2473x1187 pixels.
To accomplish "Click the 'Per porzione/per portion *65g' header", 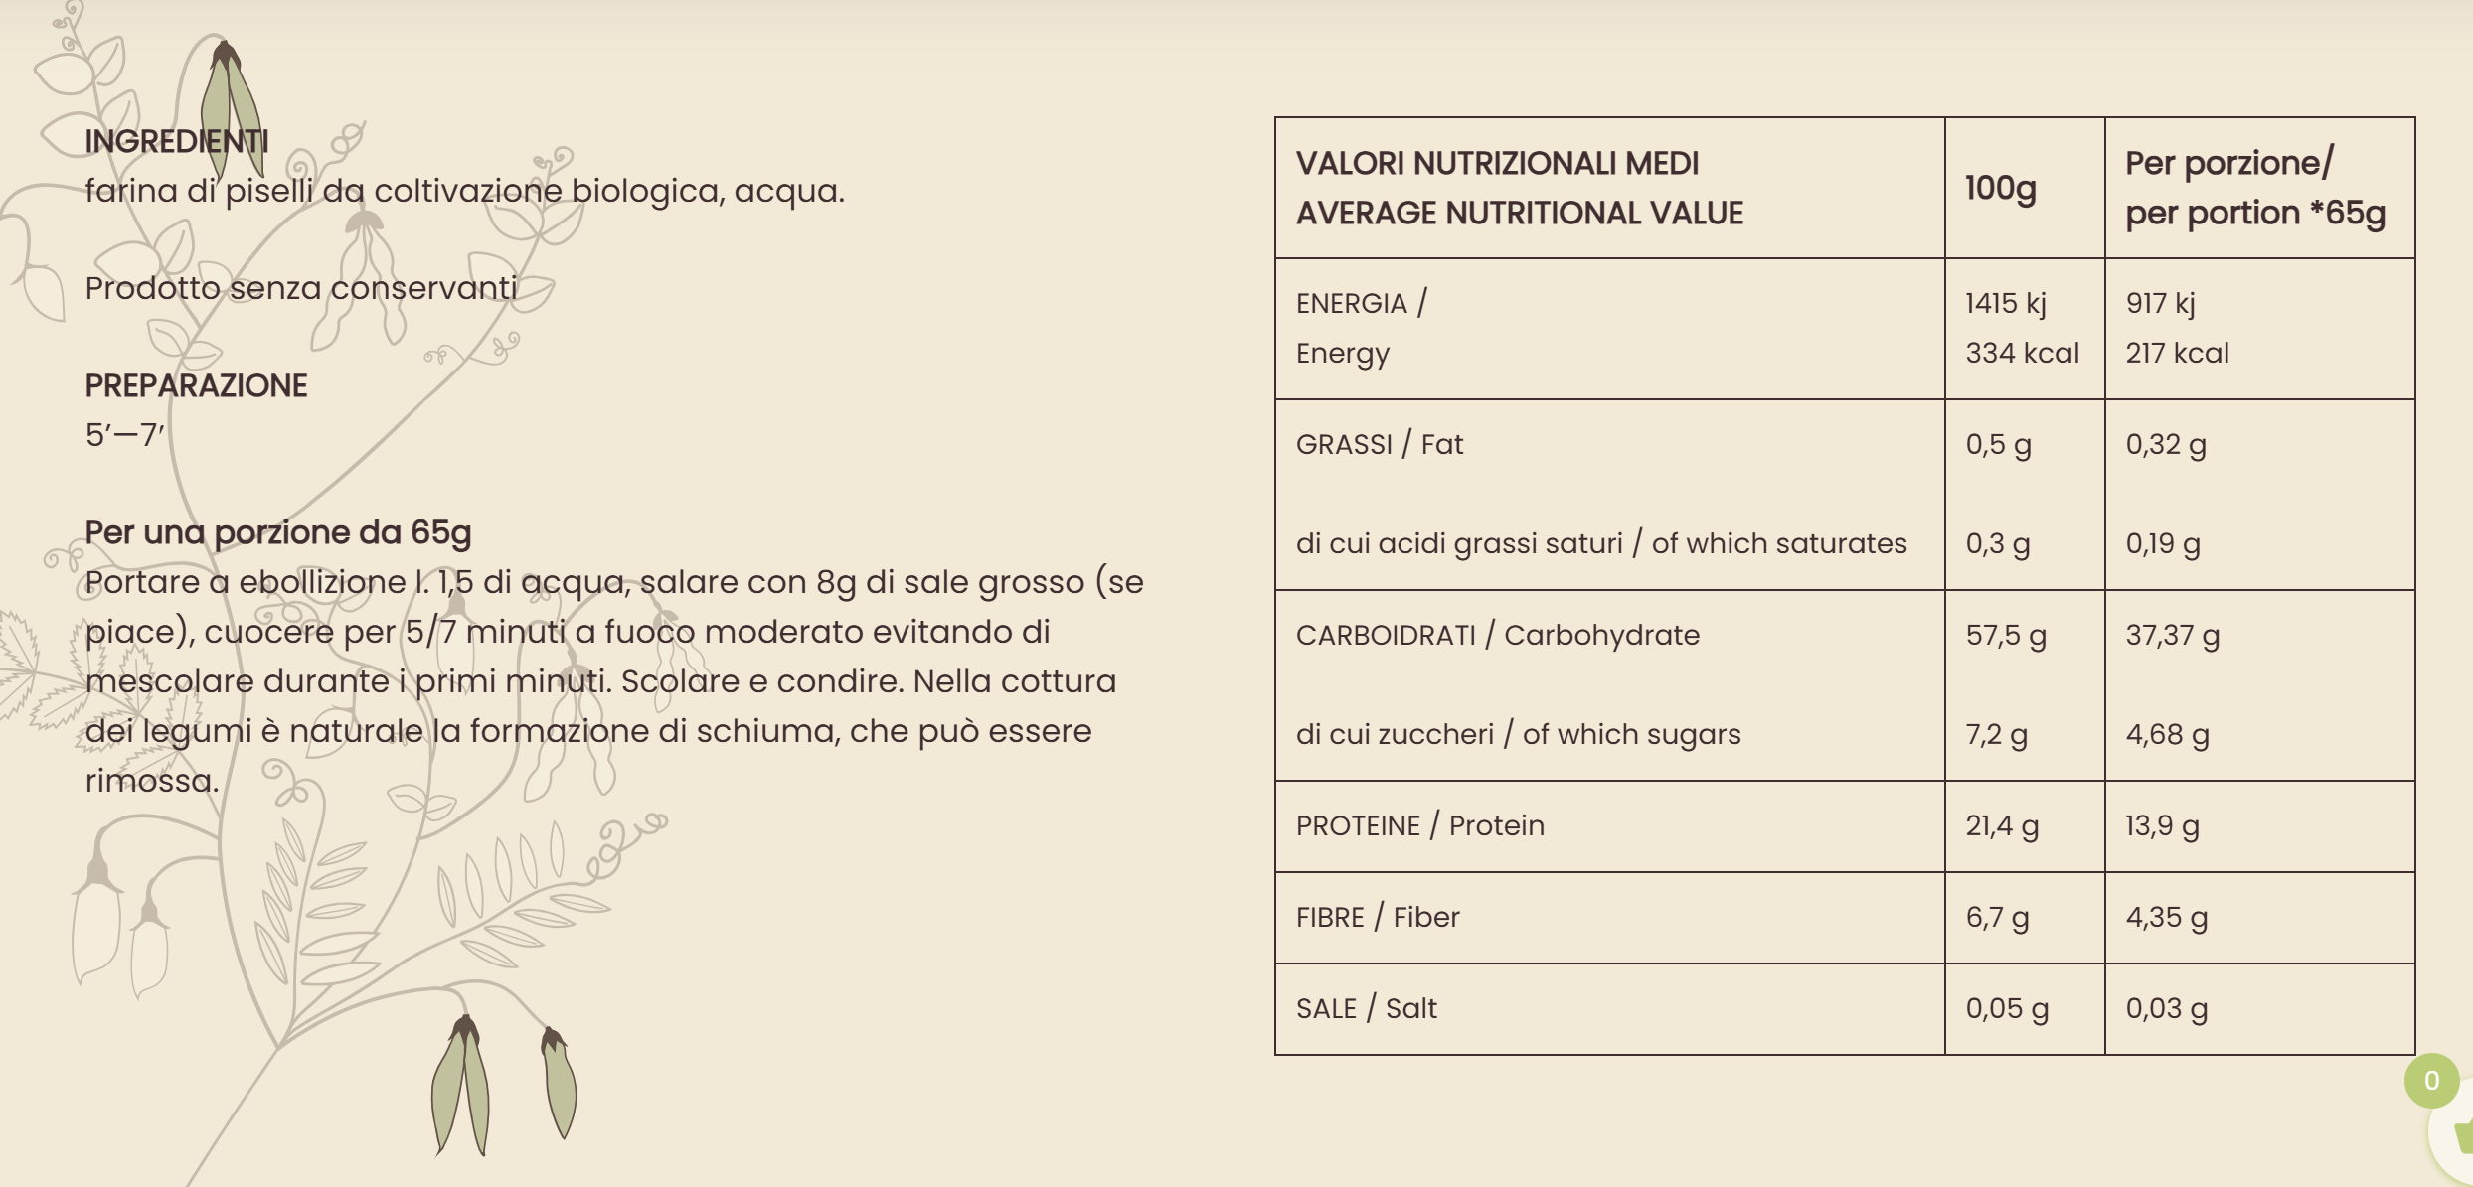I will coord(2254,188).
